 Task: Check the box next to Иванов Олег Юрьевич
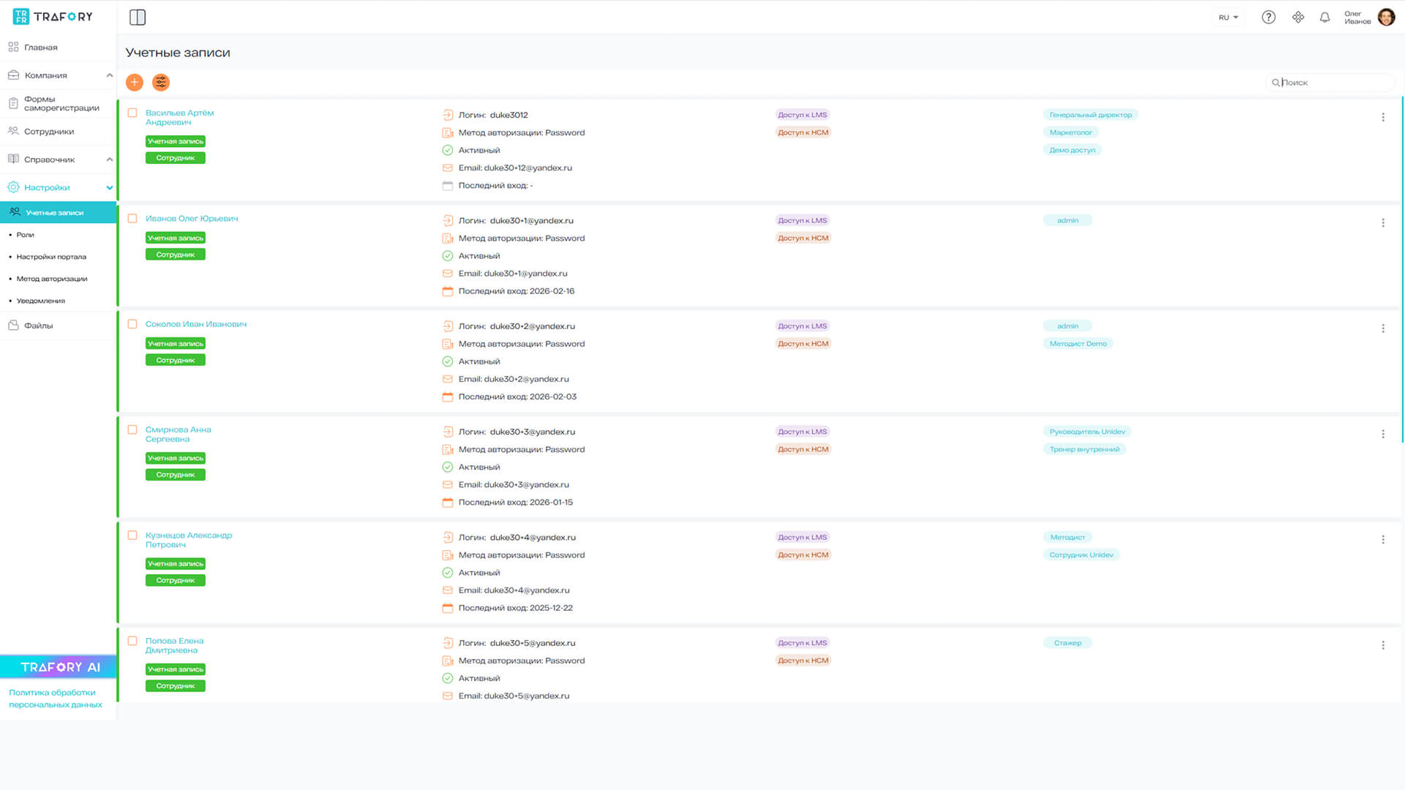pos(132,219)
